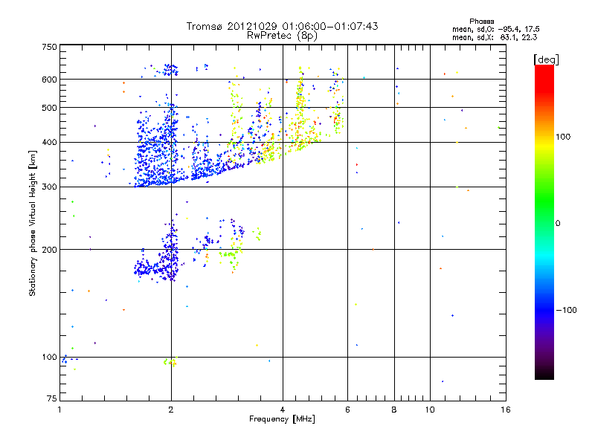Screen dimensions: 595x446
Task: Click the plot title "Tromsø 20121029 01:06:00-01:07:43"
Action: (282, 26)
